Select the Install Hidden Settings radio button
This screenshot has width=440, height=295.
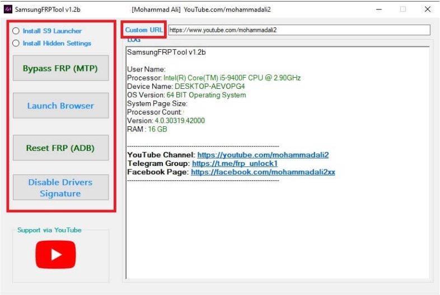[x=16, y=43]
